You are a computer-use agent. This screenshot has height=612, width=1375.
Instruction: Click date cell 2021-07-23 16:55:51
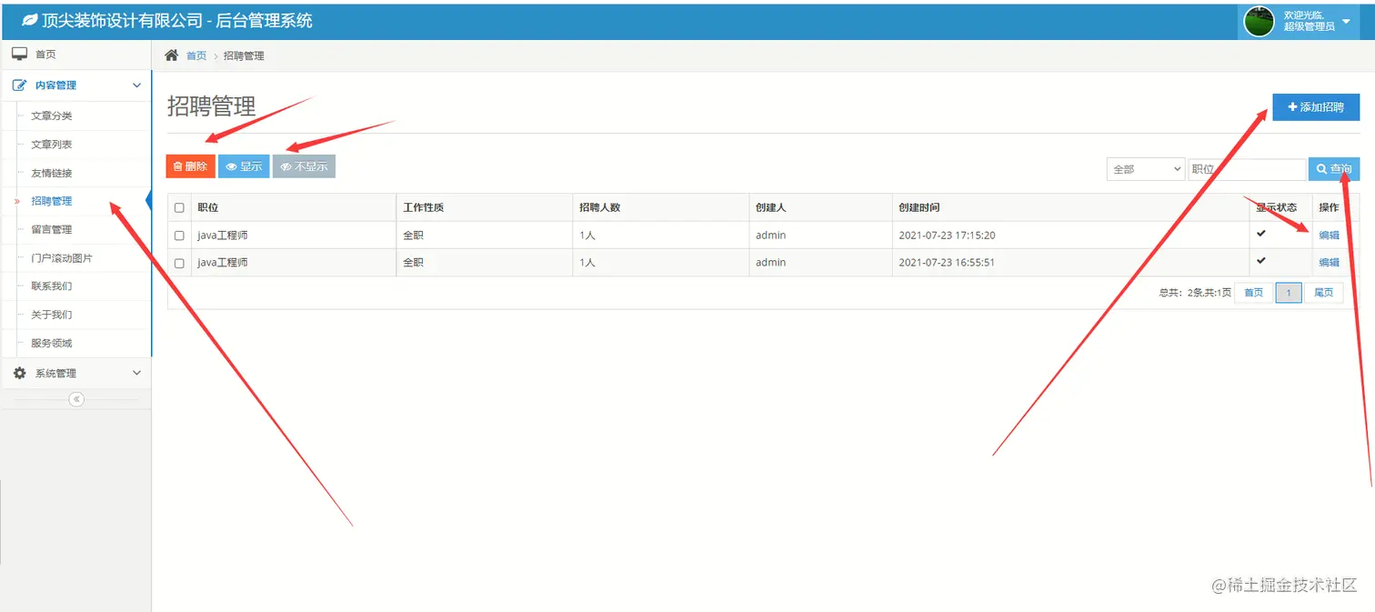pyautogui.click(x=947, y=263)
